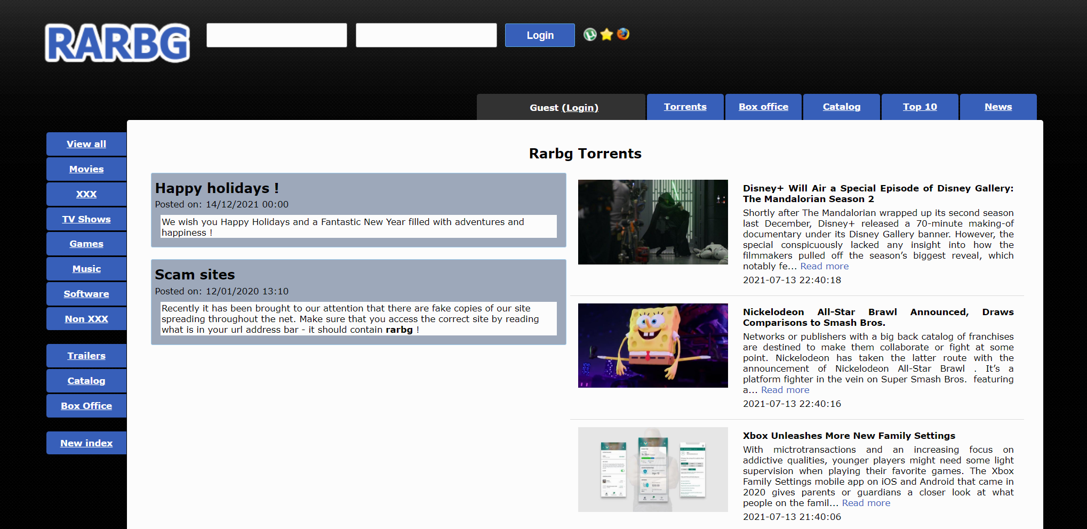This screenshot has width=1087, height=529.
Task: Open the Top 10 tab
Action: 920,107
